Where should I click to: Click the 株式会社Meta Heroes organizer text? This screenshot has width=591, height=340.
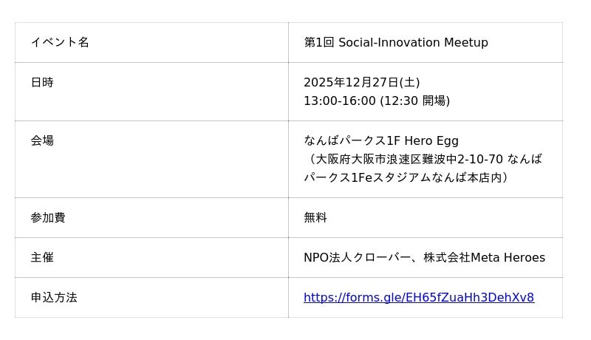[485, 257]
